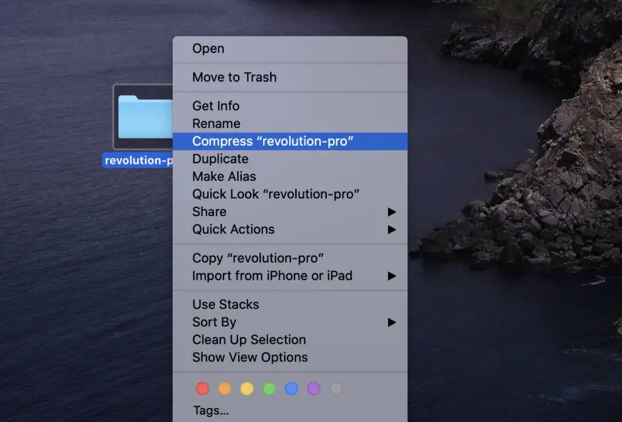Select Get Info from the menu
622x422 pixels.
coord(215,106)
